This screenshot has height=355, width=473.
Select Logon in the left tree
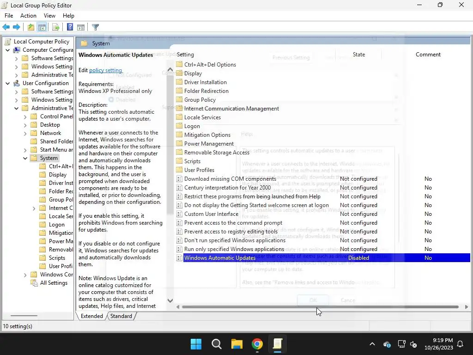coord(56,225)
